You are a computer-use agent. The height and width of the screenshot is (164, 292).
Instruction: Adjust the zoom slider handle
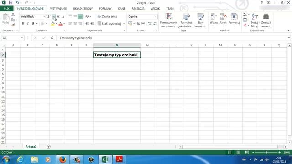(x=266, y=152)
